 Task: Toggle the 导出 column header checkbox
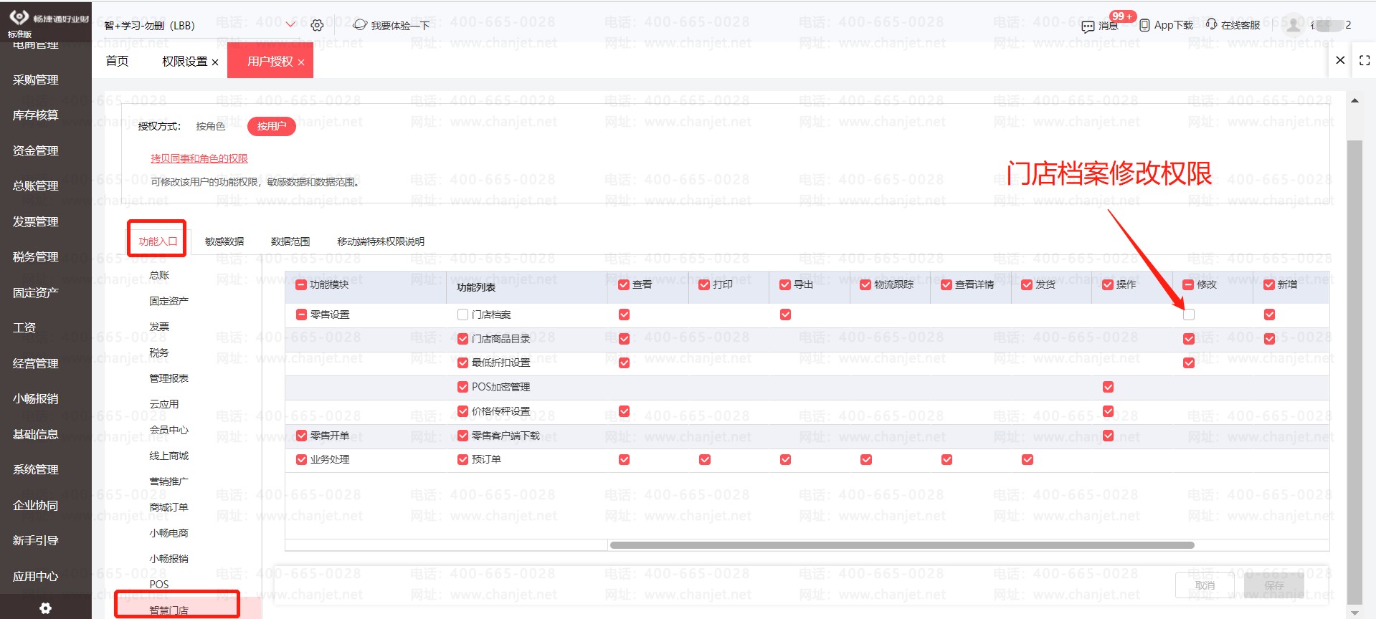pos(785,284)
